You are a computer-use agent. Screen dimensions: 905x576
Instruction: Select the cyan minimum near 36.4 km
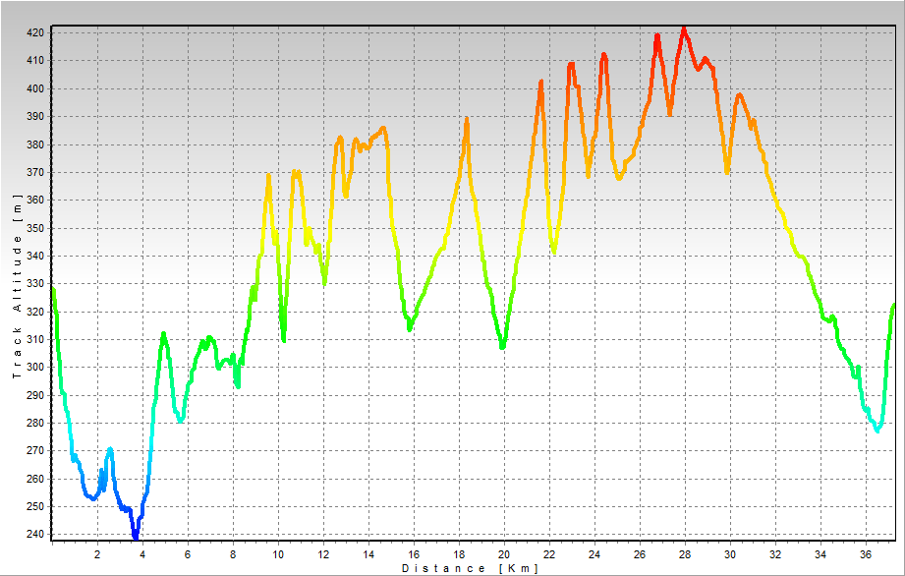click(x=877, y=430)
